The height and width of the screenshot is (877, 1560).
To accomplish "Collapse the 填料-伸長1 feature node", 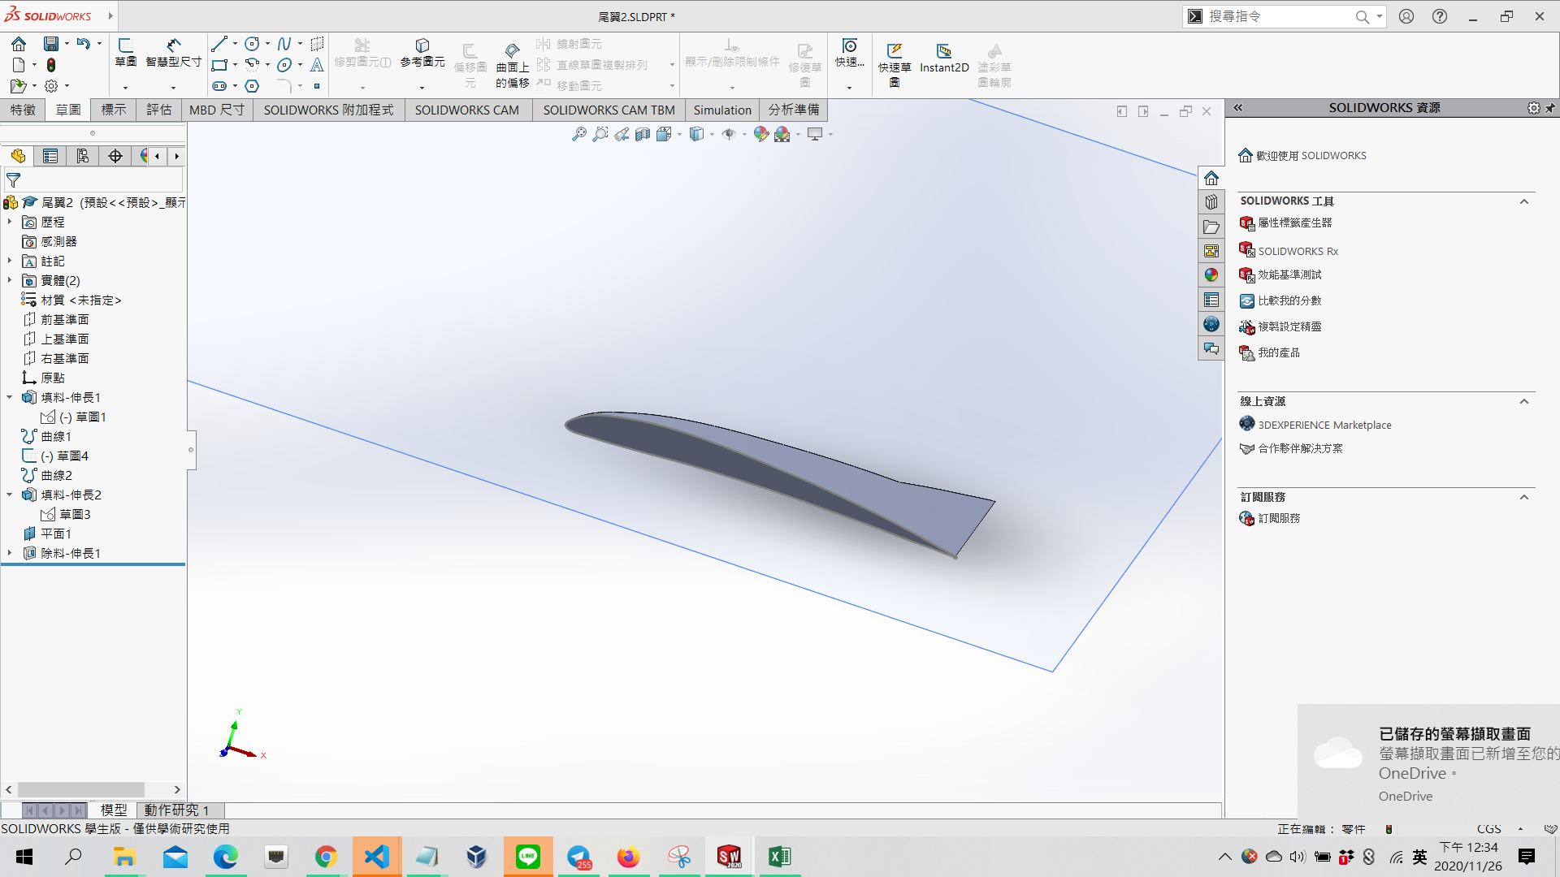I will (10, 397).
